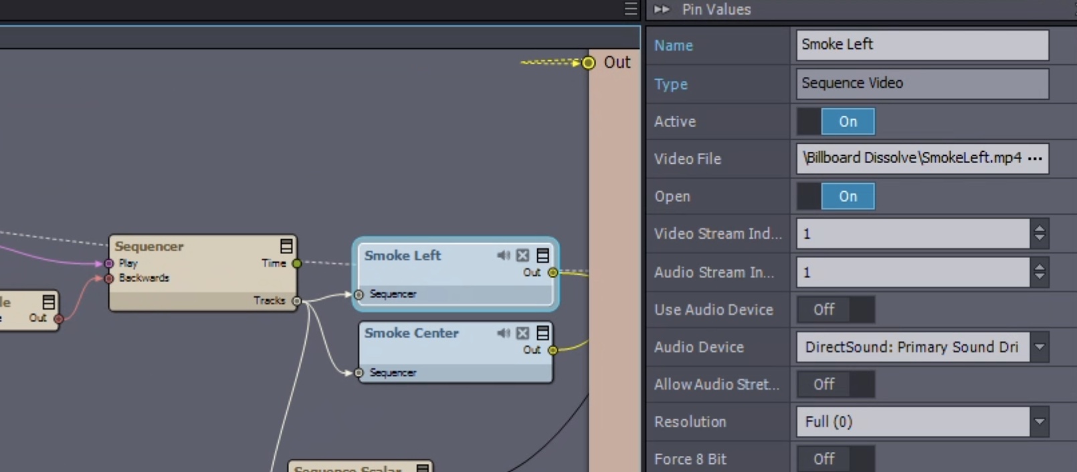Viewport: 1077px width, 472px height.
Task: Click Smoke Center Out pin
Action: 553,350
